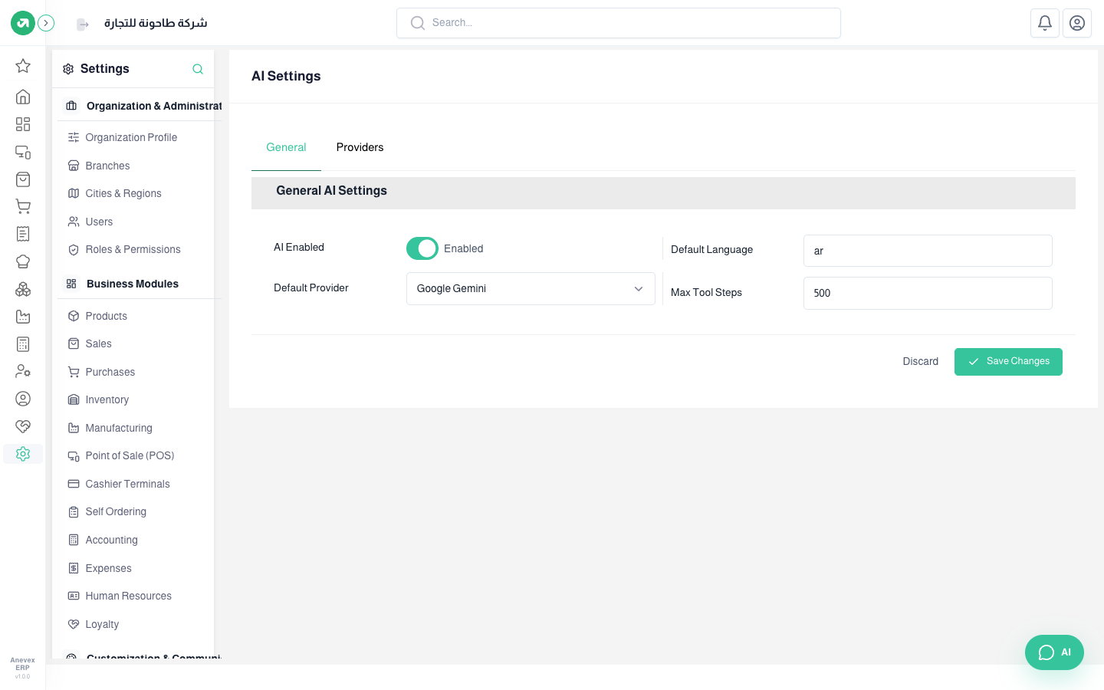Open Cashier Terminals settings

click(x=127, y=484)
